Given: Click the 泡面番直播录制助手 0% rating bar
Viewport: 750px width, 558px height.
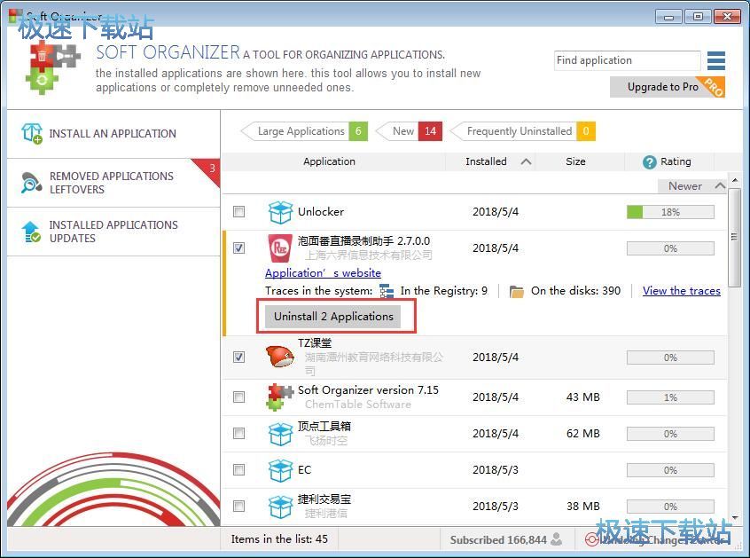Looking at the screenshot, I should pos(670,248).
